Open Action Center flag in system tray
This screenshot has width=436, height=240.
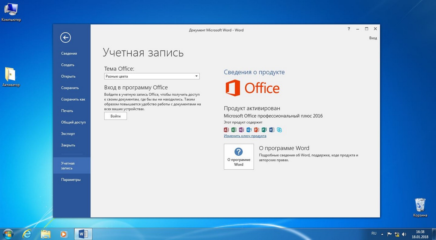(x=390, y=234)
